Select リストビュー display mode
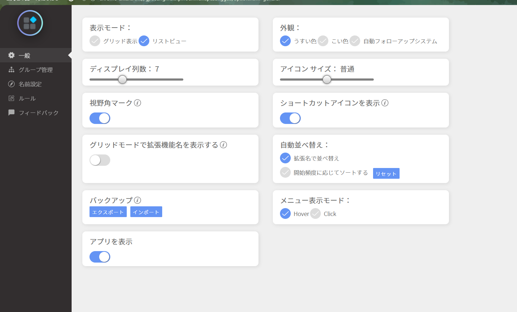 pyautogui.click(x=144, y=41)
